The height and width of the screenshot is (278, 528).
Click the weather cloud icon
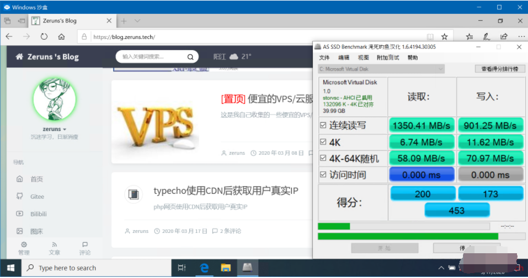pos(234,57)
